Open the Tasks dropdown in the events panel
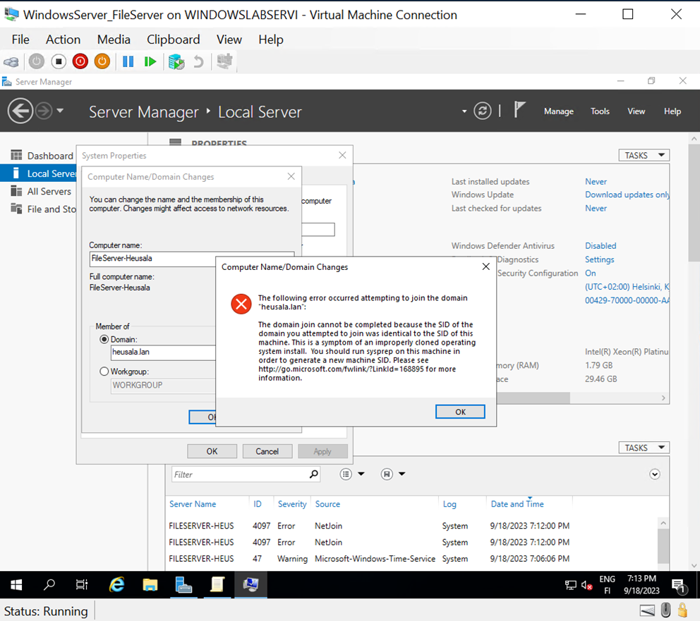This screenshot has width=700, height=621. coord(644,448)
